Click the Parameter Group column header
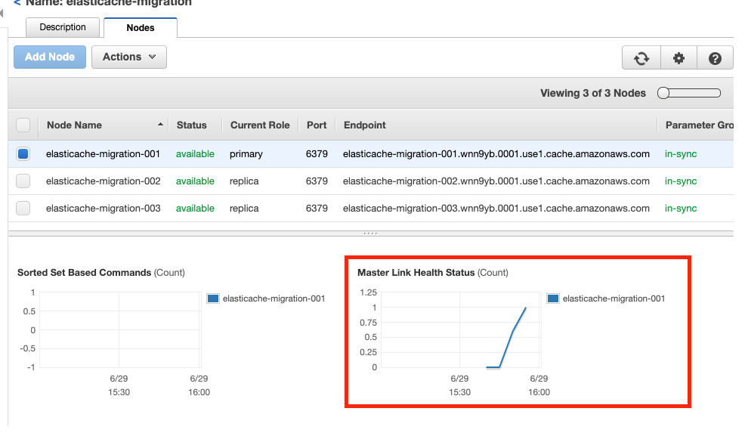This screenshot has height=433, width=745. pyautogui.click(x=699, y=125)
